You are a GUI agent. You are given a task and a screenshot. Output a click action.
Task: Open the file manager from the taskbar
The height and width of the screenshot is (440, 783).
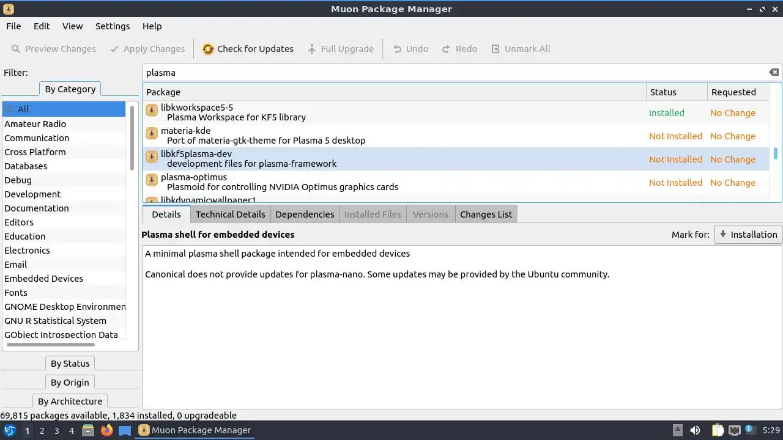(88, 430)
